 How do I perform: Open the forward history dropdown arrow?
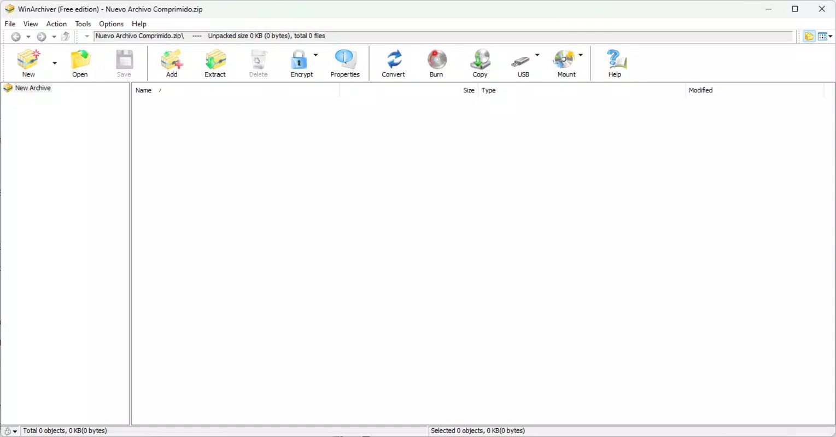(x=54, y=37)
